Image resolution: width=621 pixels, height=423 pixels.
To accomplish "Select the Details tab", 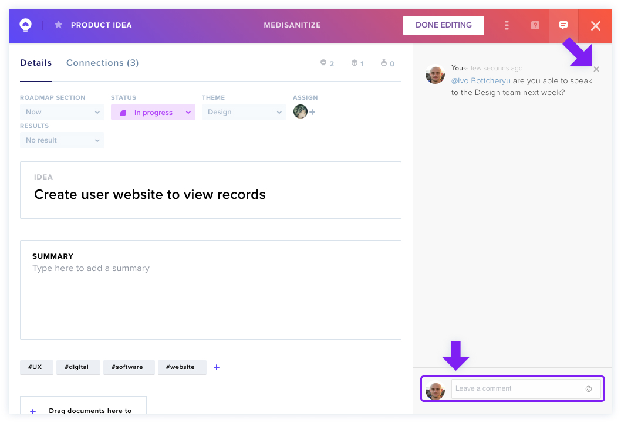I will point(36,63).
